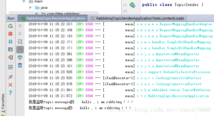This screenshot has height=116, width=214.
Task: Move up the stack trace with the up arrow
Action: click(20, 26)
